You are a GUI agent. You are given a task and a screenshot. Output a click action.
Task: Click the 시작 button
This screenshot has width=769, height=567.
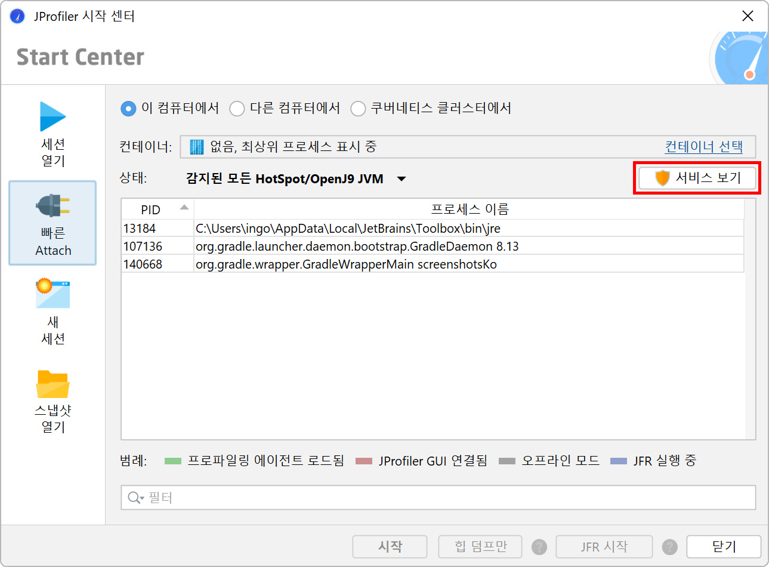(x=390, y=547)
